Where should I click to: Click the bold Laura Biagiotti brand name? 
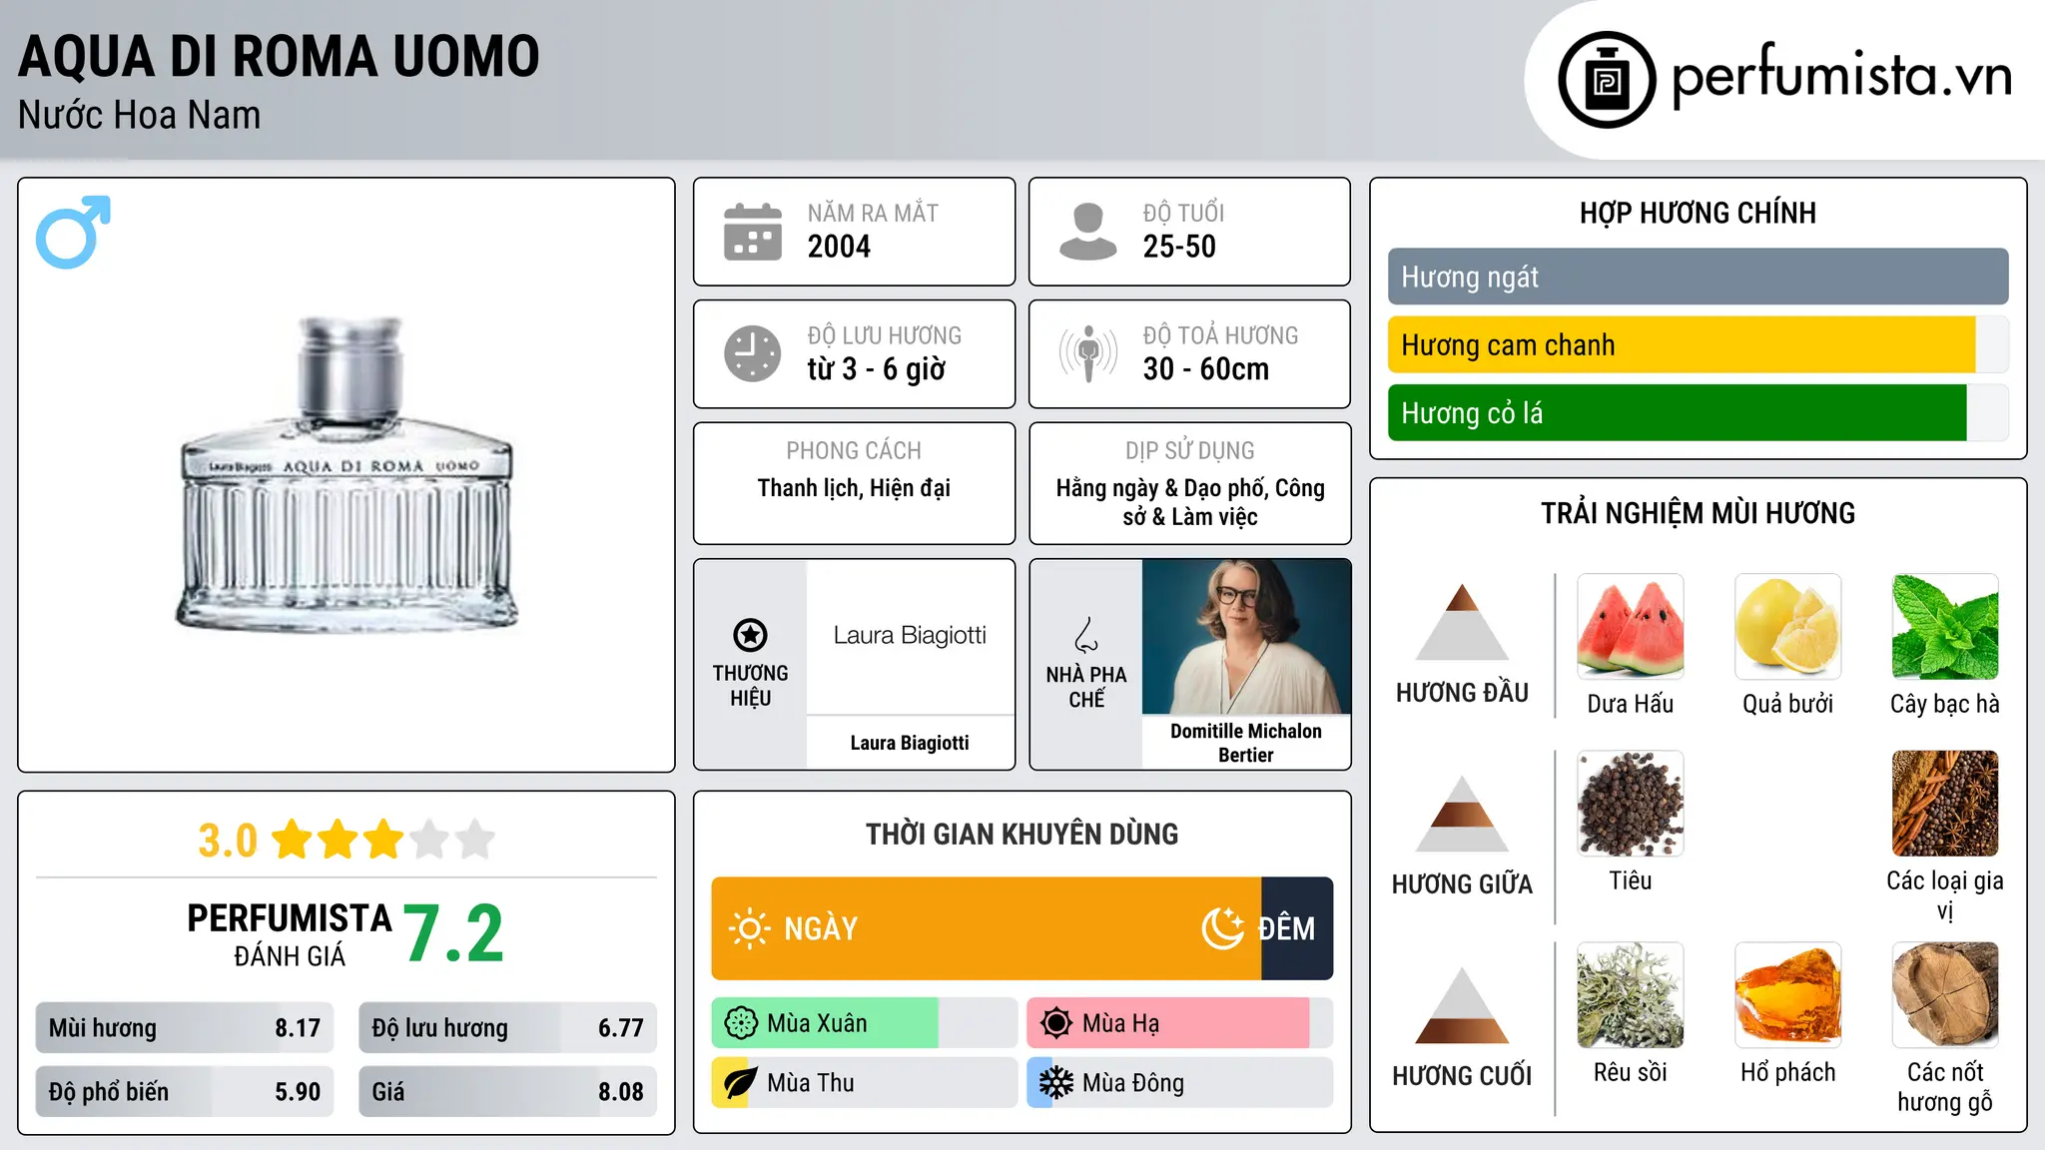pyautogui.click(x=910, y=743)
